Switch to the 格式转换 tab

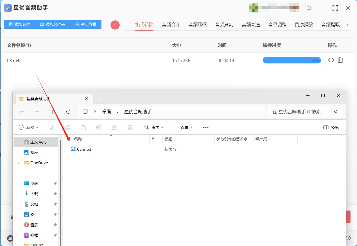(x=145, y=25)
